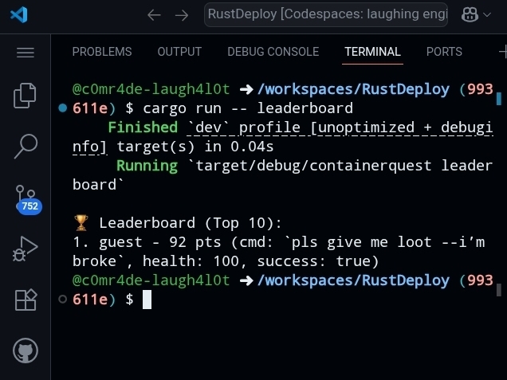Open the Search view
Viewport: 507px width, 380px height.
pos(26,146)
